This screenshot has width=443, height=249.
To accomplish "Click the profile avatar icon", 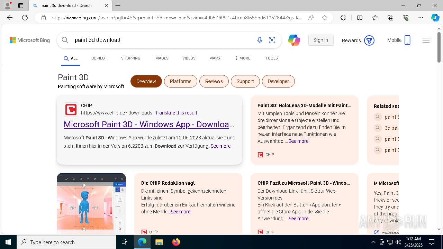I will (x=8, y=5).
